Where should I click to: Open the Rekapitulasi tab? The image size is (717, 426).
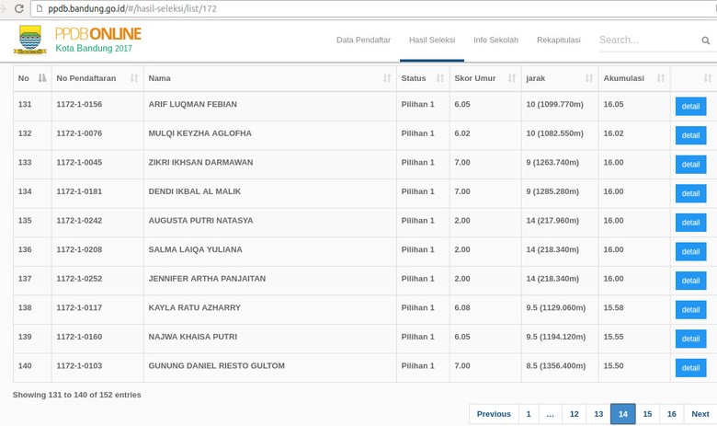click(558, 40)
